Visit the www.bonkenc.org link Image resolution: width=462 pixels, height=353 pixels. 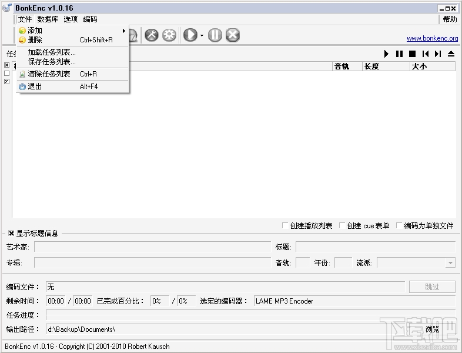[x=432, y=38]
